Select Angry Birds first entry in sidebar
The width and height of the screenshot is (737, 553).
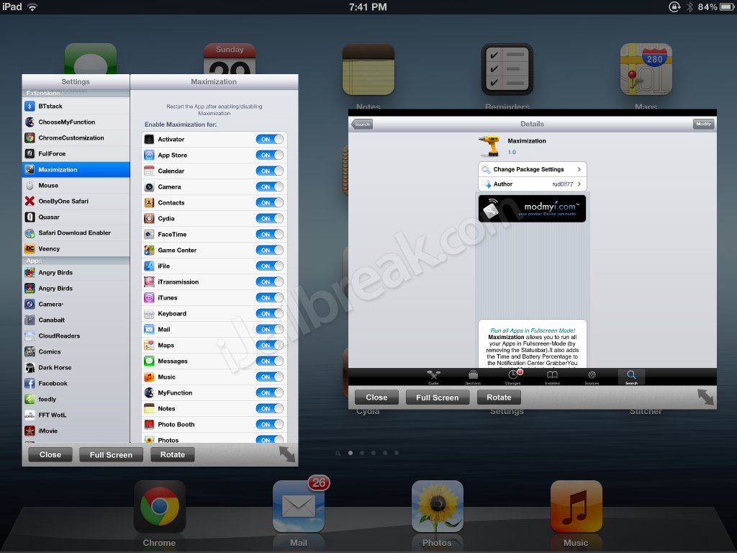pyautogui.click(x=76, y=273)
